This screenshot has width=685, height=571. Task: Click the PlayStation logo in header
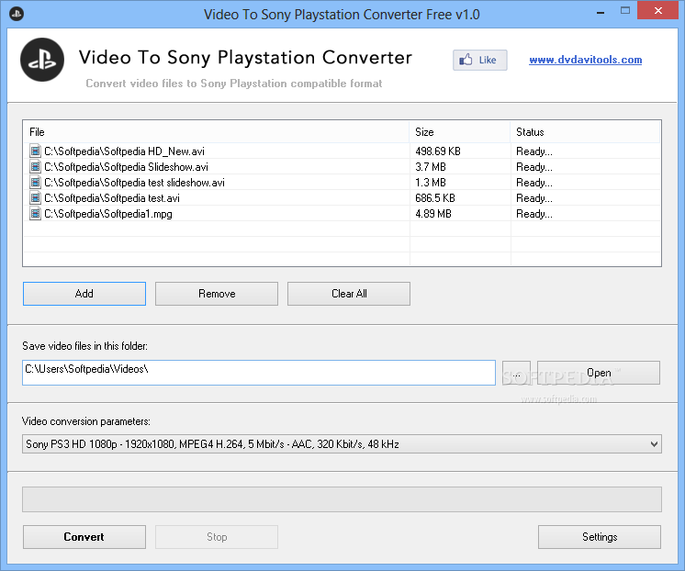pyautogui.click(x=42, y=60)
